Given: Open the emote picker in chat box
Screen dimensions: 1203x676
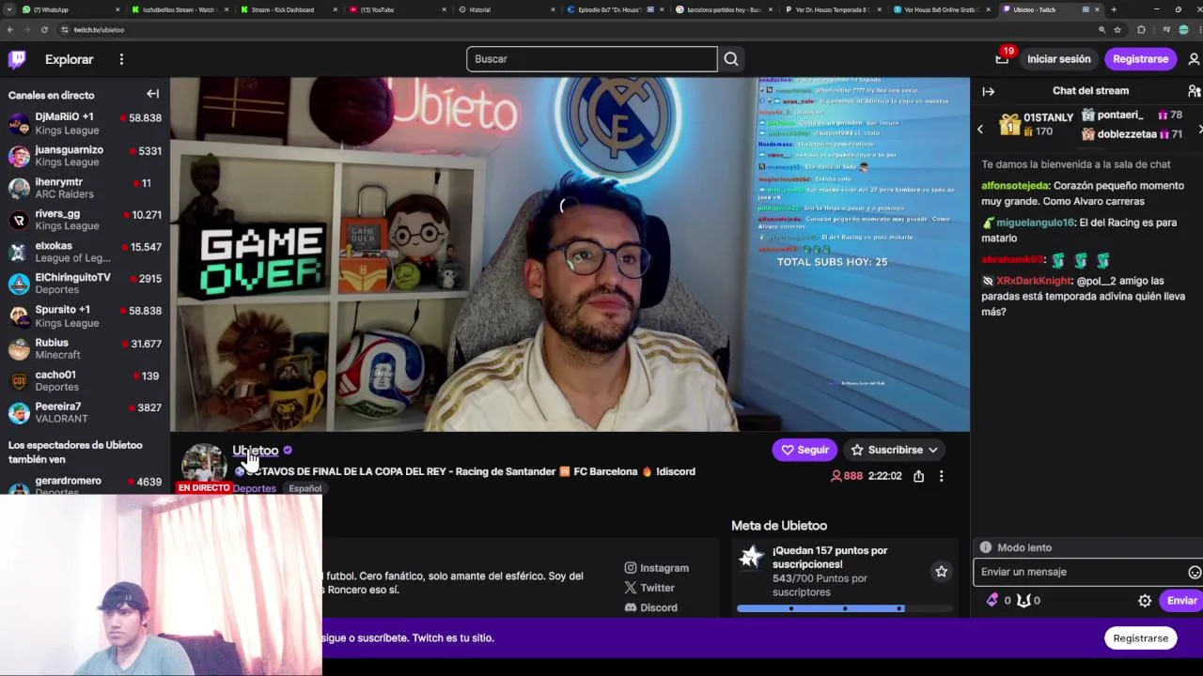Looking at the screenshot, I should click(x=1194, y=572).
